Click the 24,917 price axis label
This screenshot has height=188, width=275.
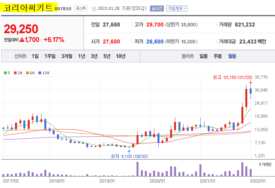261,103
